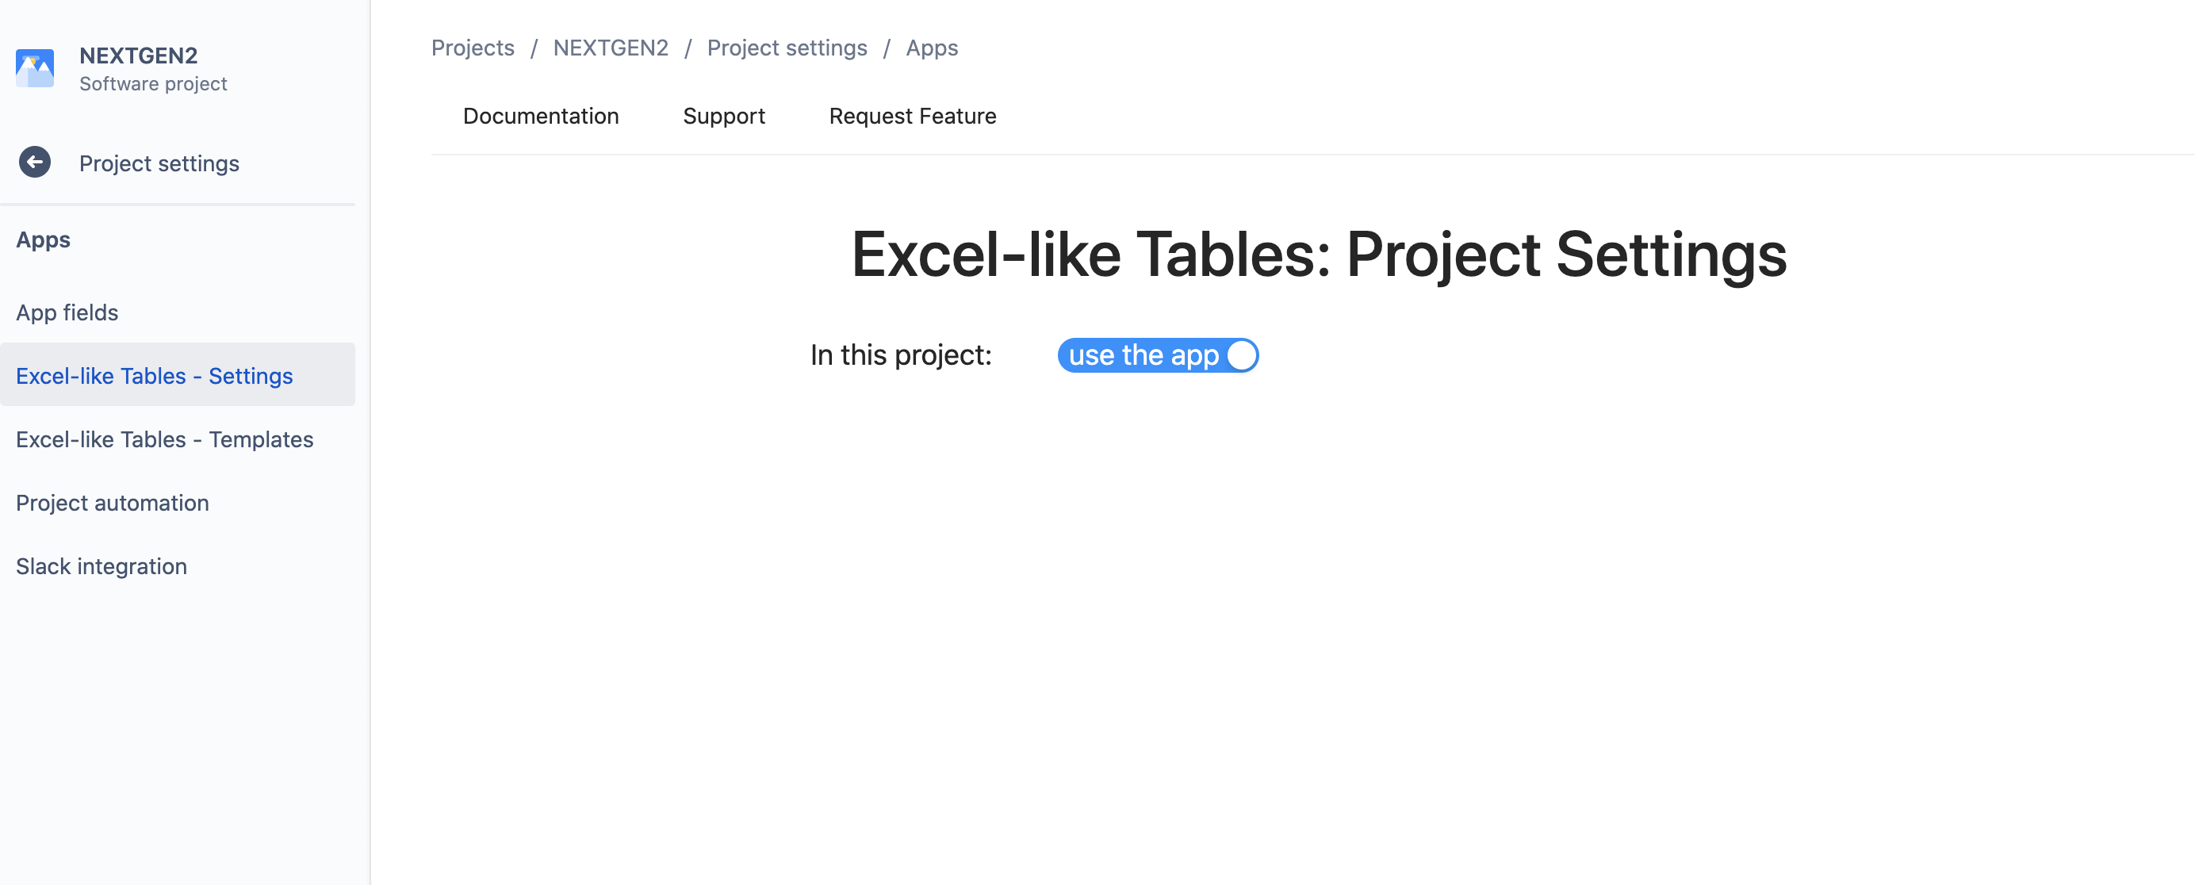Click the Project settings breadcrumb link

pos(787,48)
